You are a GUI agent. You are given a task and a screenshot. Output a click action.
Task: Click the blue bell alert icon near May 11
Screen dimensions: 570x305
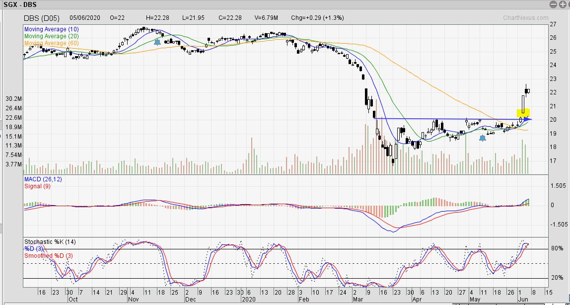pyautogui.click(x=483, y=138)
